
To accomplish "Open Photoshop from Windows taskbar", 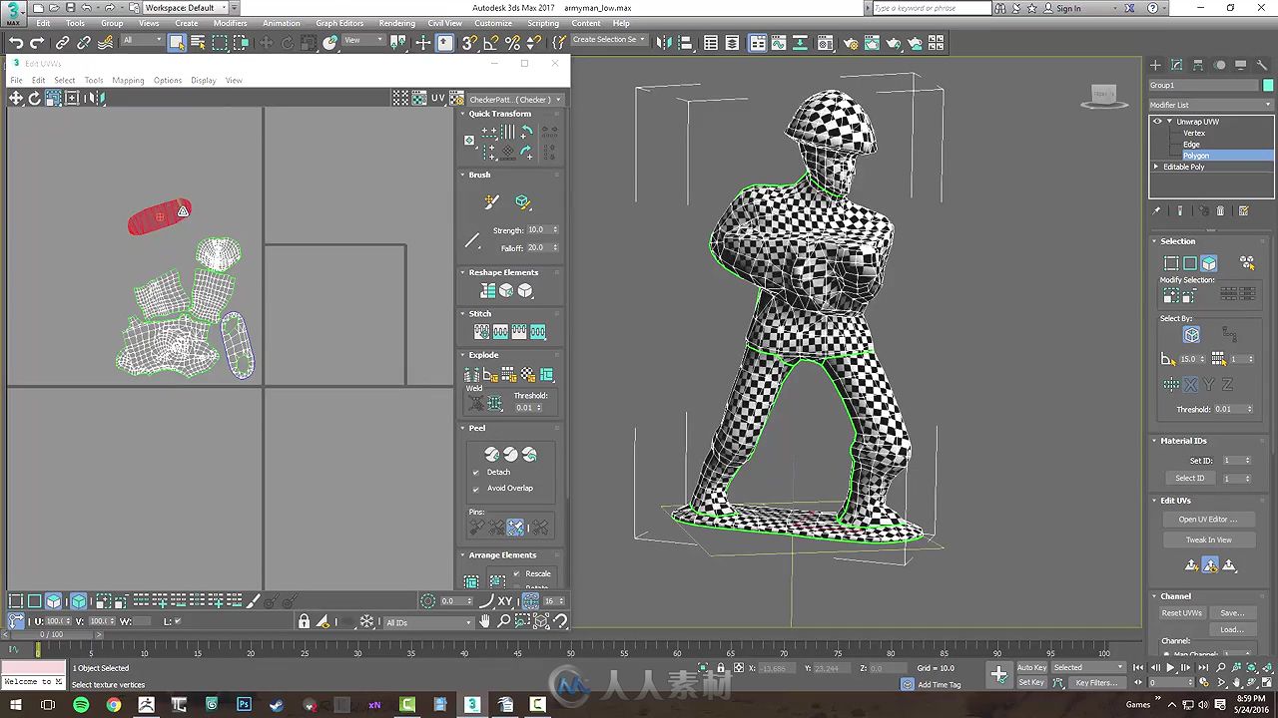I will [x=244, y=704].
